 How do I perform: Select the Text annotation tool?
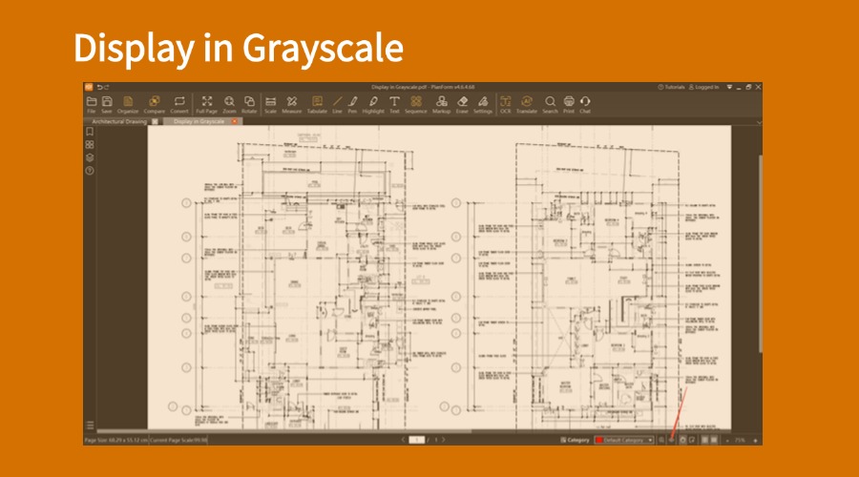pyautogui.click(x=394, y=104)
